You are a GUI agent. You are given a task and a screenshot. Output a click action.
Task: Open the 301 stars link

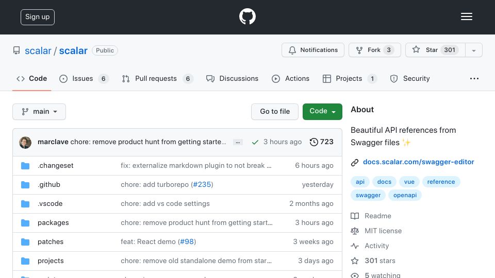pyautogui.click(x=380, y=260)
